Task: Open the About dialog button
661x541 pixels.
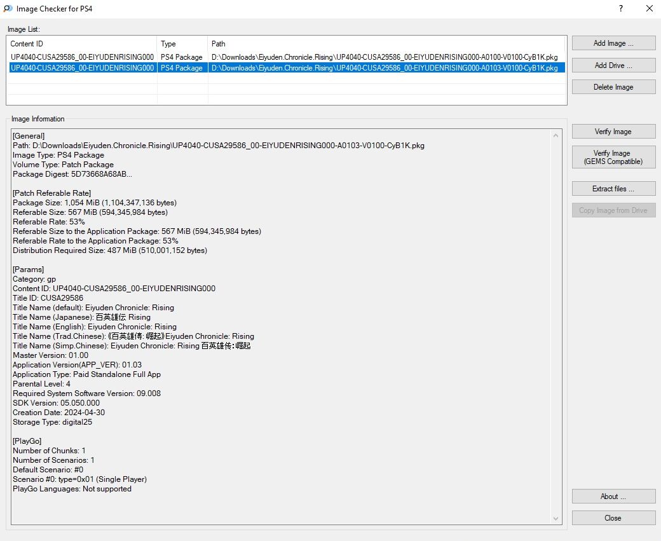Action: pos(613,496)
